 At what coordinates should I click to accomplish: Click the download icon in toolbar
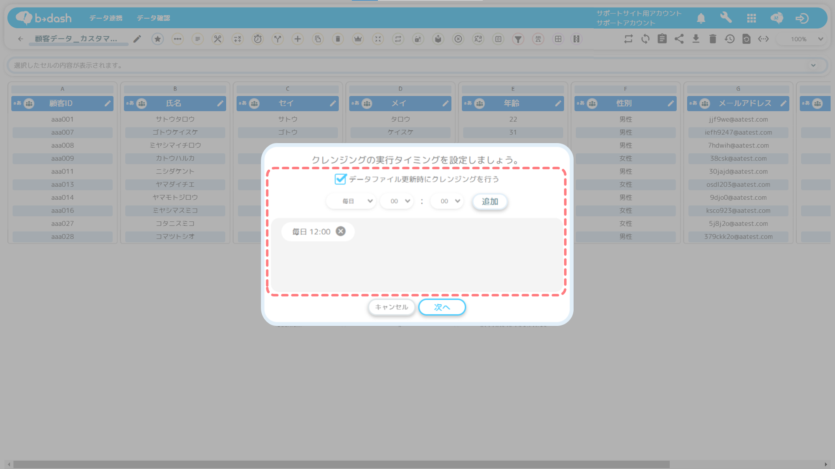696,39
